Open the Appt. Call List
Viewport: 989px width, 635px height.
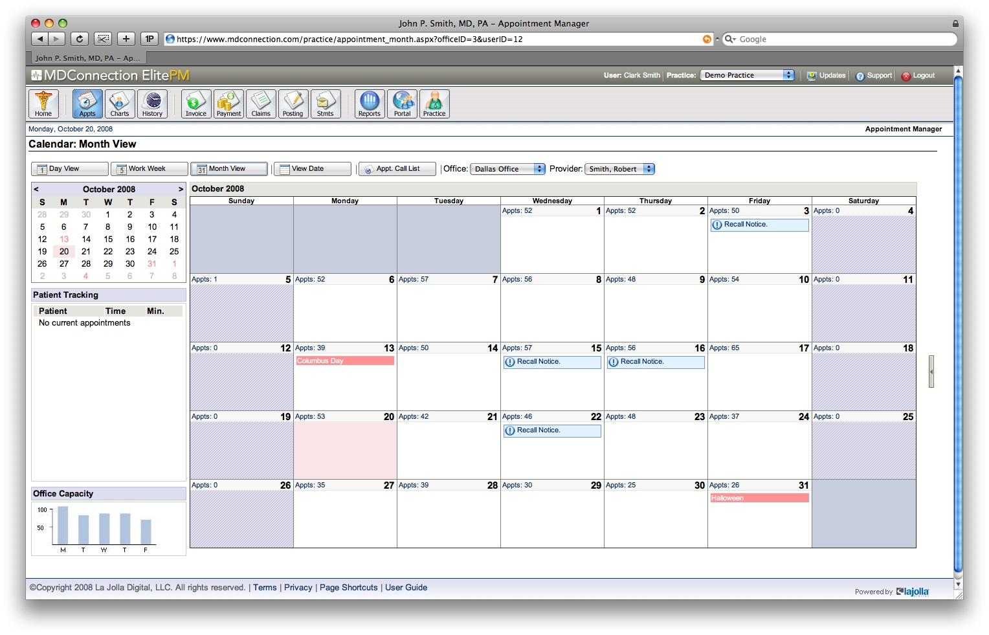point(397,169)
